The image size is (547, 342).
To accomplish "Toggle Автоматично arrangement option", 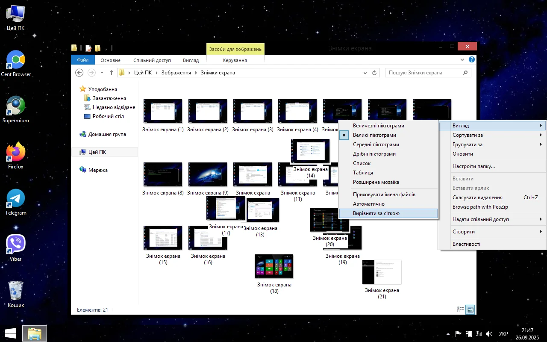I will (368, 204).
